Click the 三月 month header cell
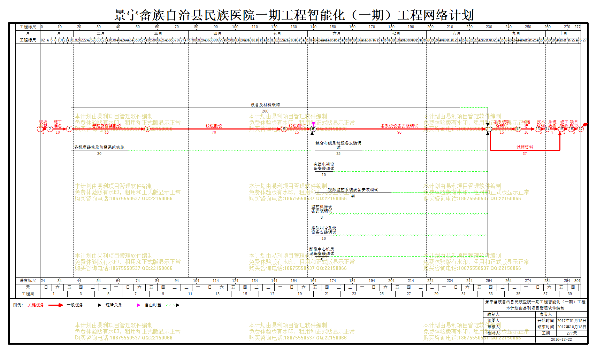 [158, 33]
